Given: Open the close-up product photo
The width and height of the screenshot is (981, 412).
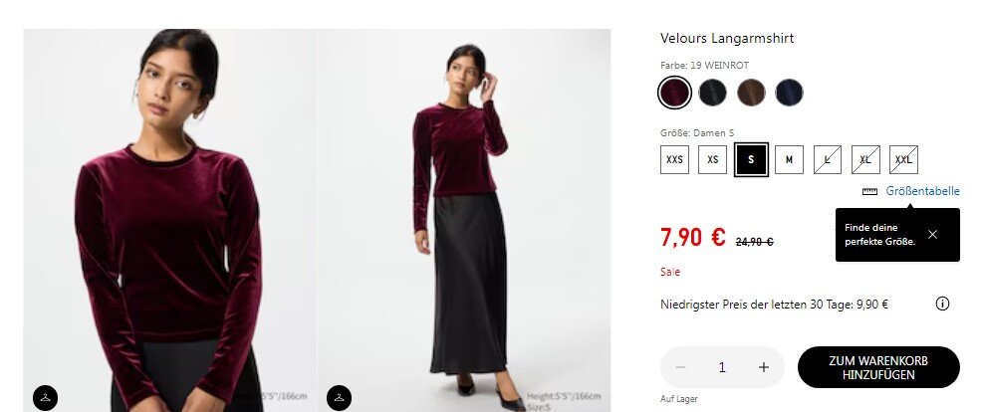Looking at the screenshot, I should tap(169, 219).
